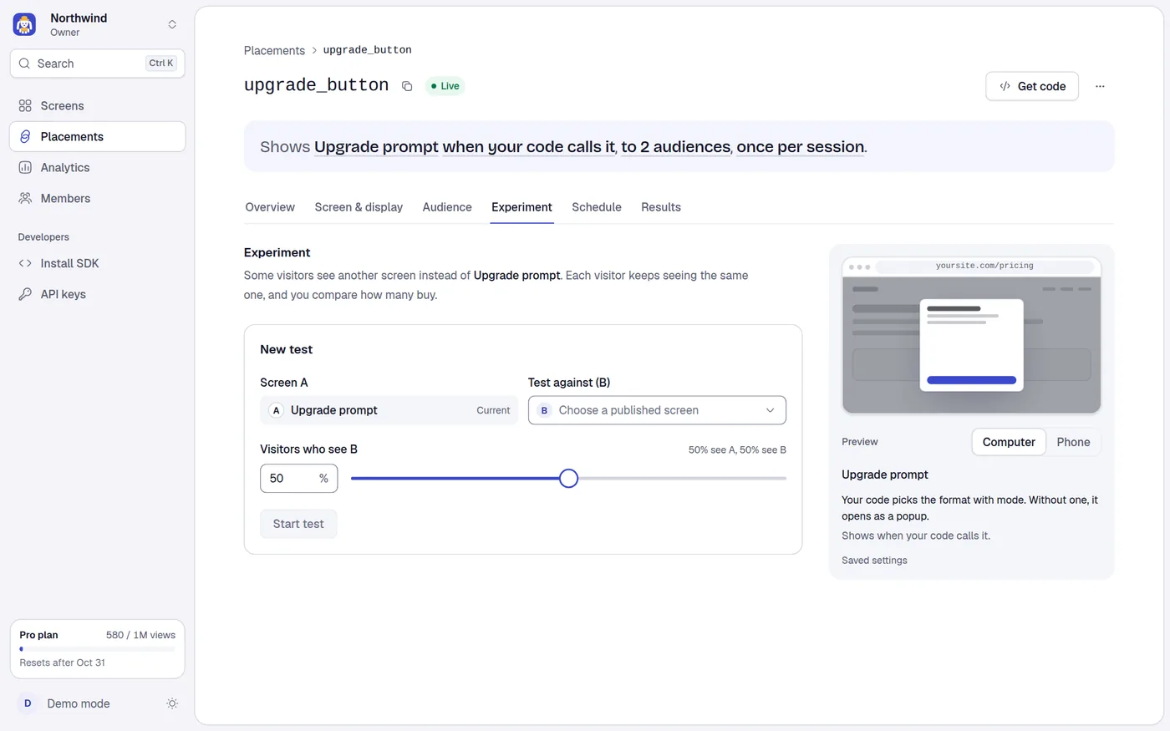Image resolution: width=1170 pixels, height=731 pixels.
Task: Open Placements in the sidebar
Action: tap(98, 137)
